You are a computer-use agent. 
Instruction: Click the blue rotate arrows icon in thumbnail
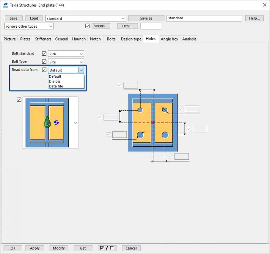pyautogui.click(x=56, y=122)
